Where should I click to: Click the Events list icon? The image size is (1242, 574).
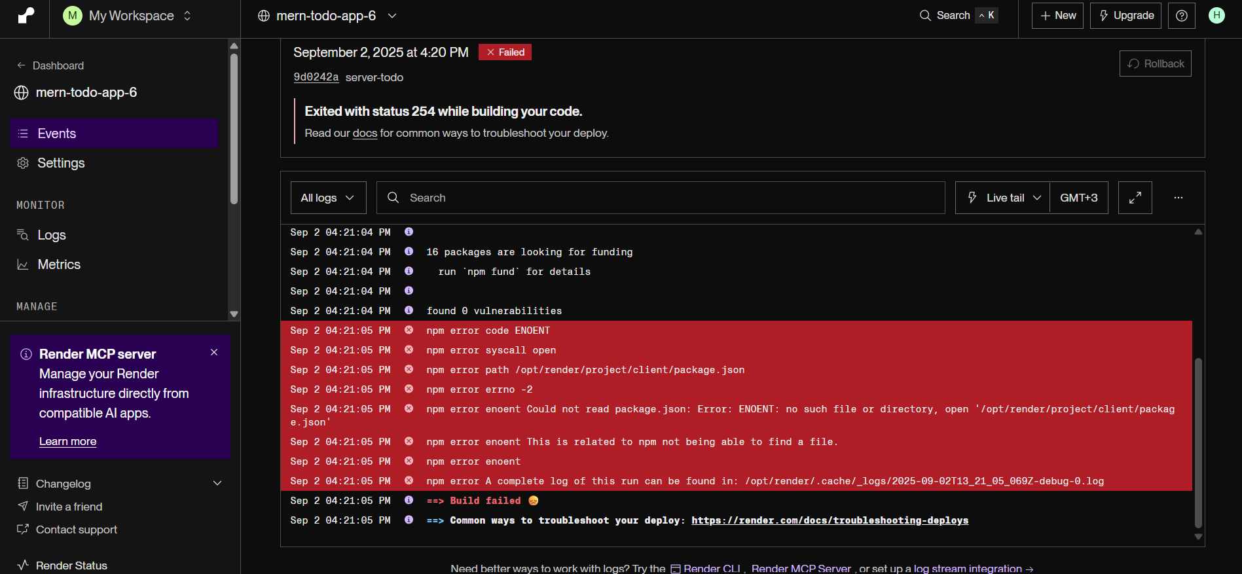pos(23,134)
